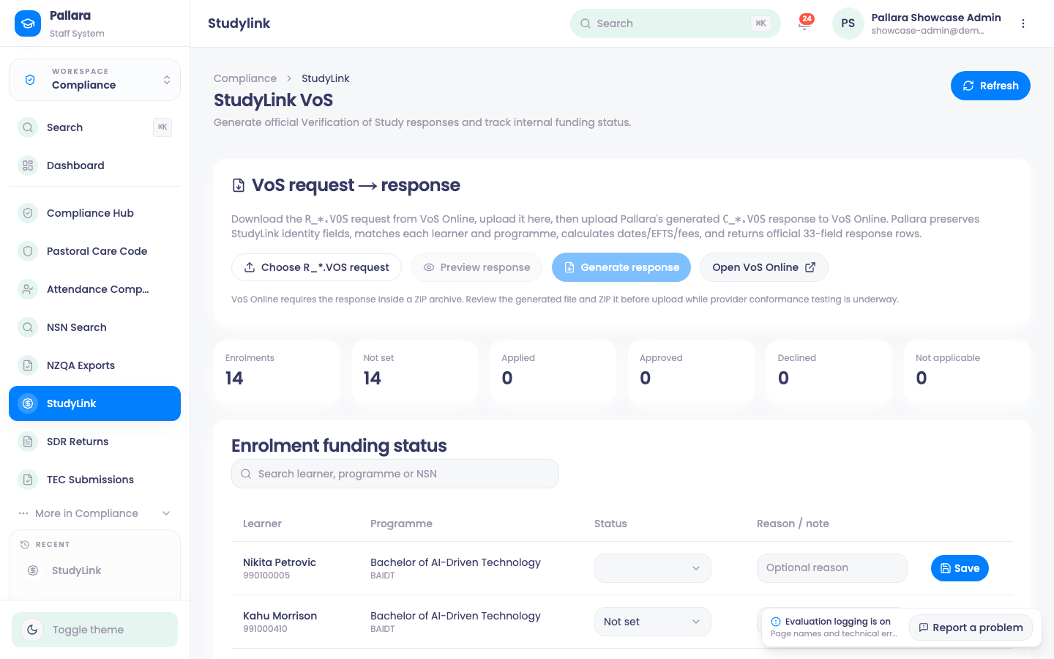Click Generate response button
This screenshot has height=659, width=1054.
coord(621,267)
